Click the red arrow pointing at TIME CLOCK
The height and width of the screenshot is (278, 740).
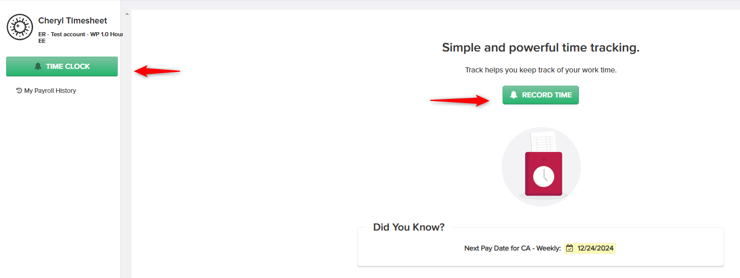(157, 71)
